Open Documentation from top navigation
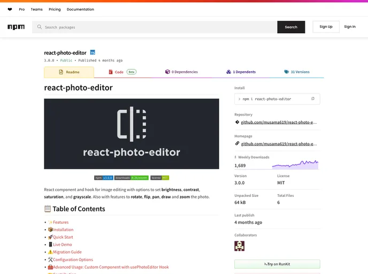Image resolution: width=368 pixels, height=274 pixels. click(80, 10)
